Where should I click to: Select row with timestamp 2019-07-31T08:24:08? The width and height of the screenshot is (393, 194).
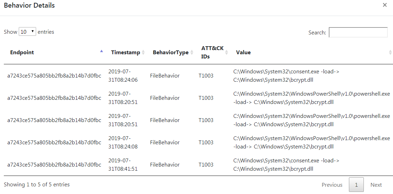tap(196, 143)
